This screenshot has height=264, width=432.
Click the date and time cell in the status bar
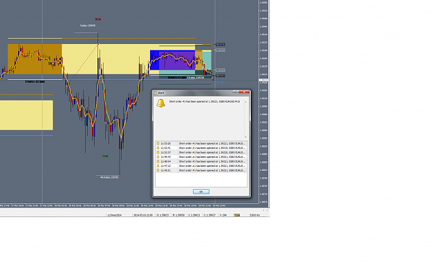pos(143,215)
